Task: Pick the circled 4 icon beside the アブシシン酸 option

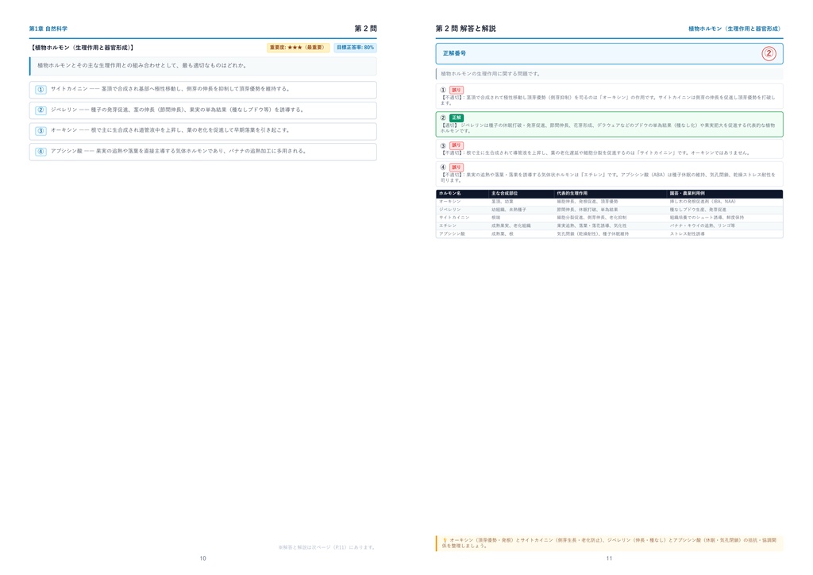Action: [41, 152]
